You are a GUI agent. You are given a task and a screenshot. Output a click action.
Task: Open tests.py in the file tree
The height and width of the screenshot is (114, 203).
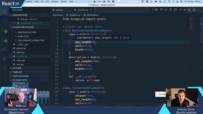pos(29,60)
